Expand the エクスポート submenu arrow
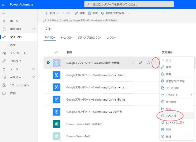This screenshot has height=142, width=196. click(191, 95)
